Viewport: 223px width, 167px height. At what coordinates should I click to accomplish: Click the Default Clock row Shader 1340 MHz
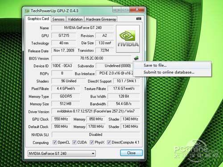pos(130,126)
